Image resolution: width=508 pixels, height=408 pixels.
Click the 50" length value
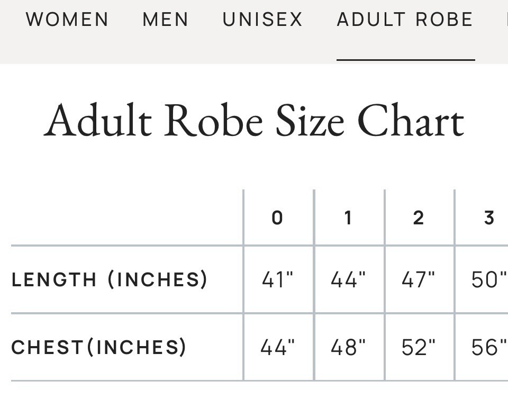tap(489, 279)
